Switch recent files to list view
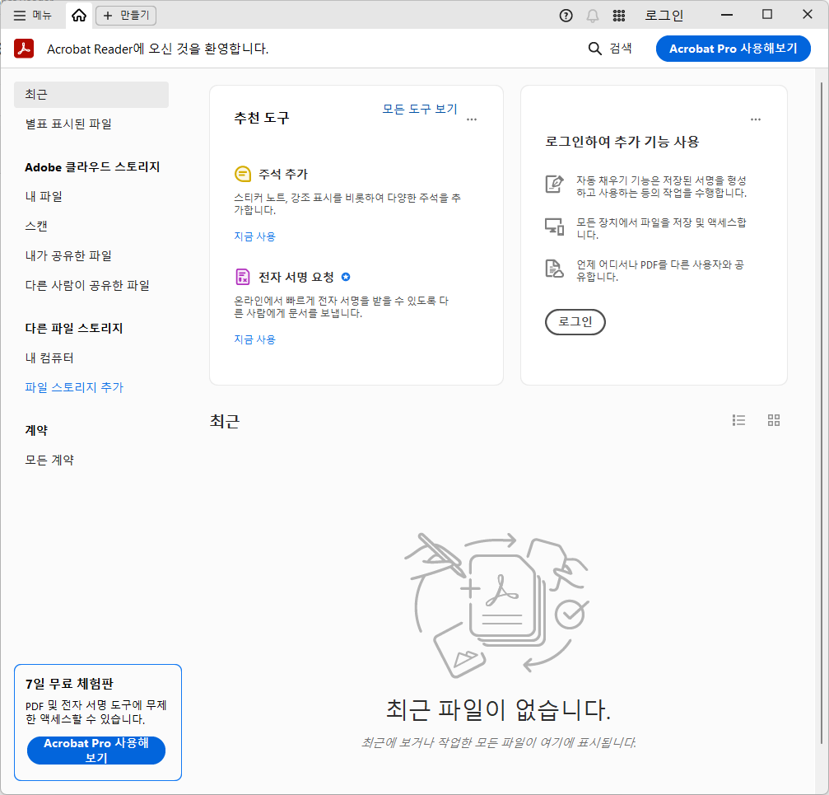 pyautogui.click(x=738, y=420)
